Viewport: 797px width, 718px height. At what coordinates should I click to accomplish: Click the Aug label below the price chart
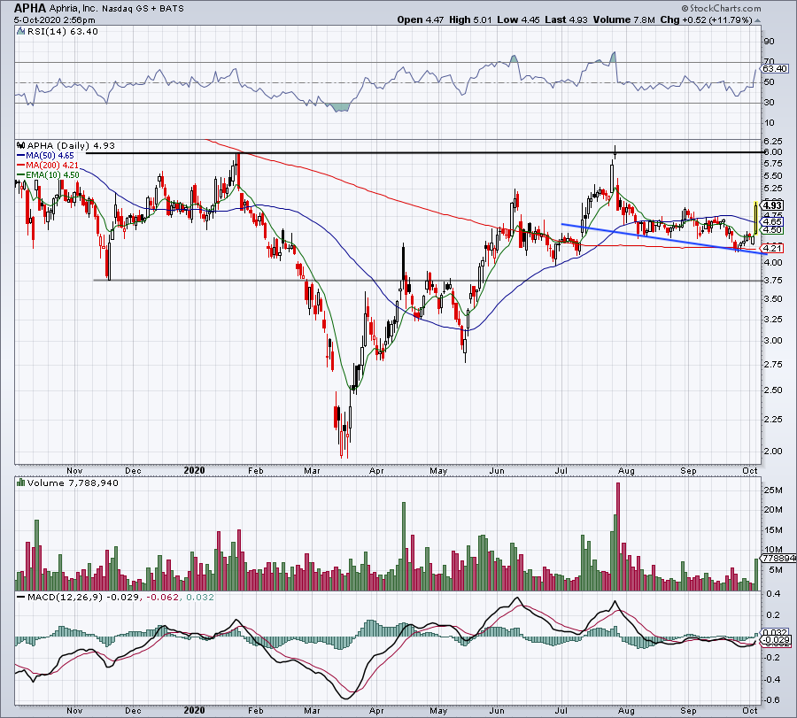(x=625, y=470)
